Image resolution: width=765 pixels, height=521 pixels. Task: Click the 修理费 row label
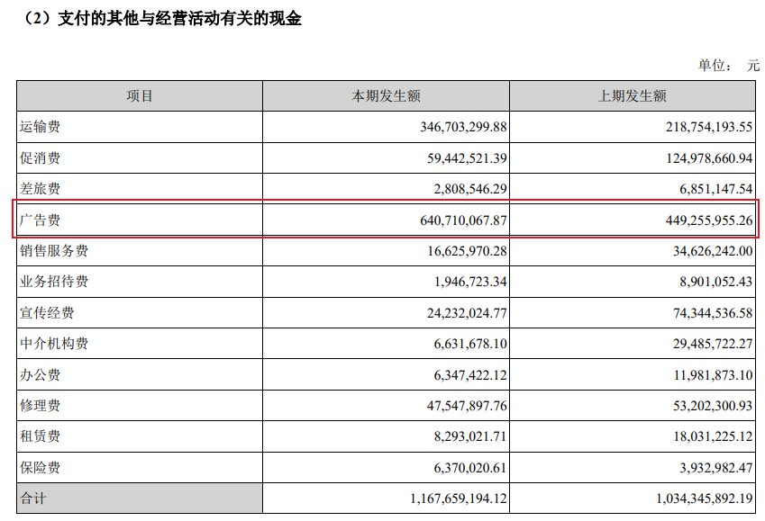coord(41,406)
